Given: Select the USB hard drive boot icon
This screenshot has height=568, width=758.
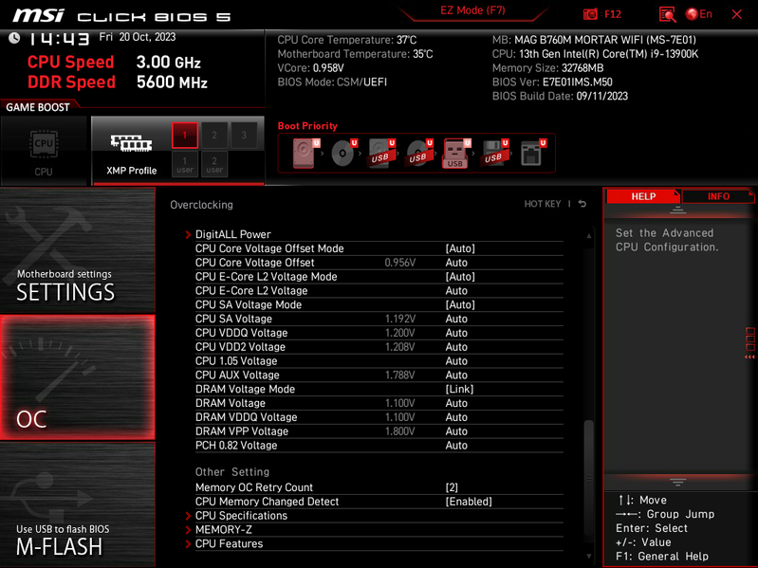Looking at the screenshot, I should pyautogui.click(x=381, y=153).
